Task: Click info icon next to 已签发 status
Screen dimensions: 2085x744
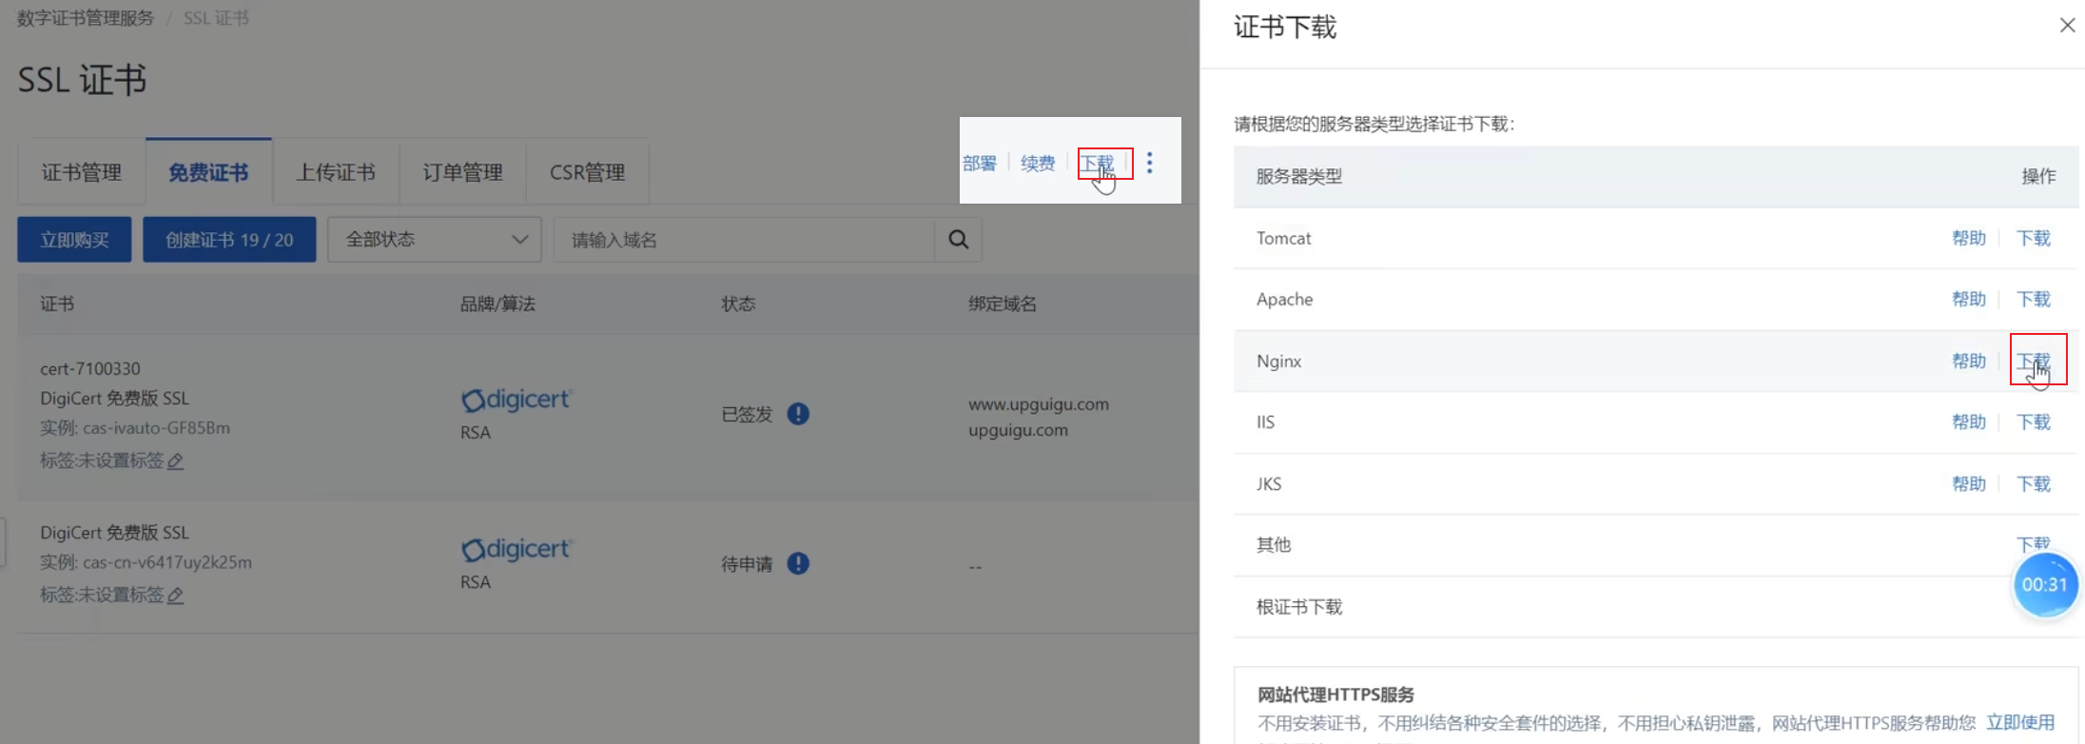Action: pos(798,414)
